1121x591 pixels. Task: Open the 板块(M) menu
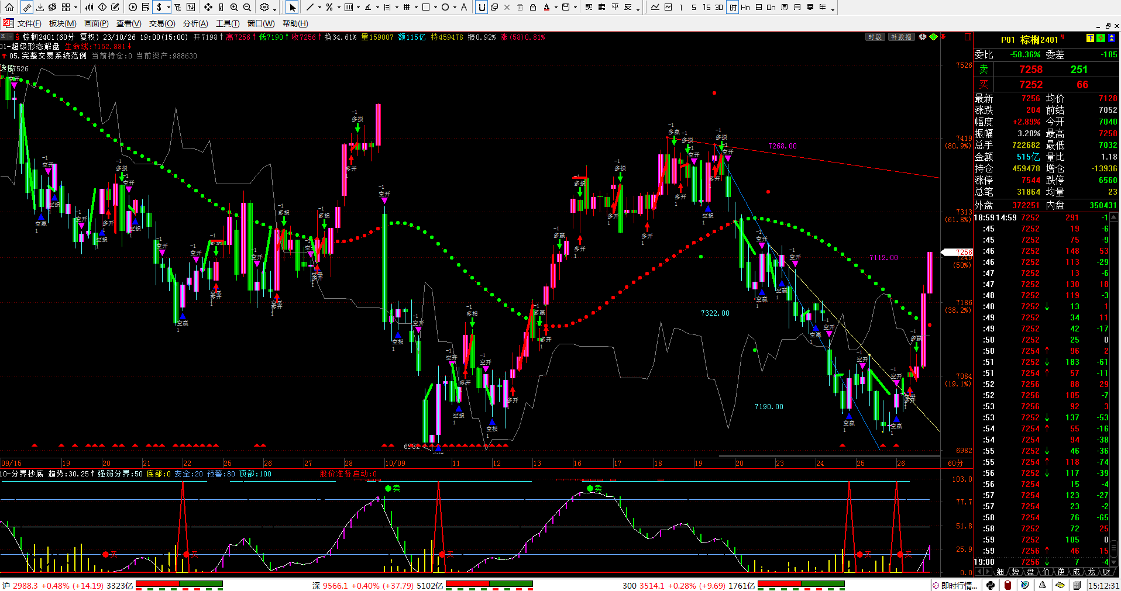[63, 23]
